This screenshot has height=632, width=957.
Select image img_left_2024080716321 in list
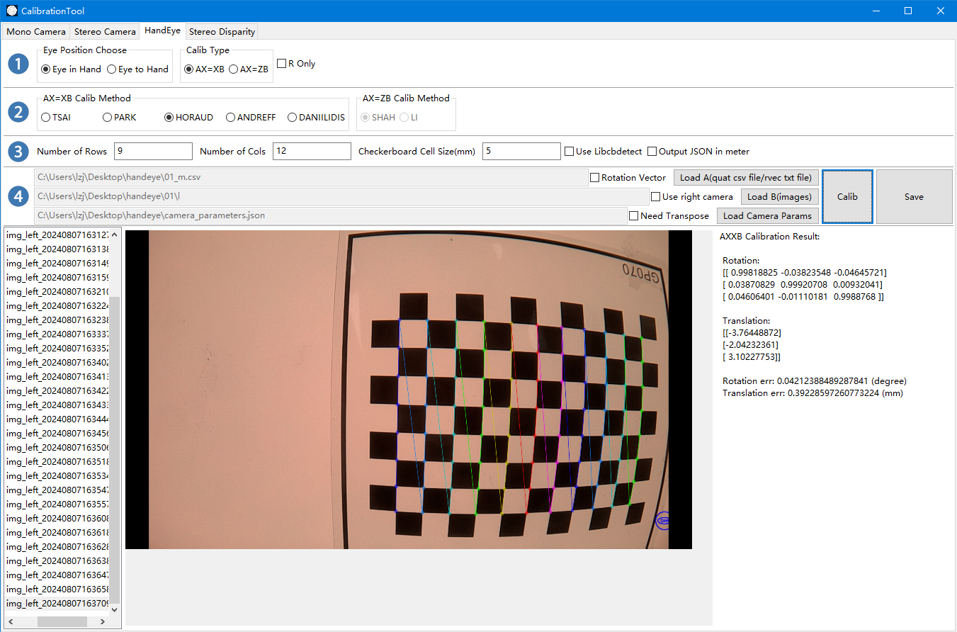(x=57, y=292)
